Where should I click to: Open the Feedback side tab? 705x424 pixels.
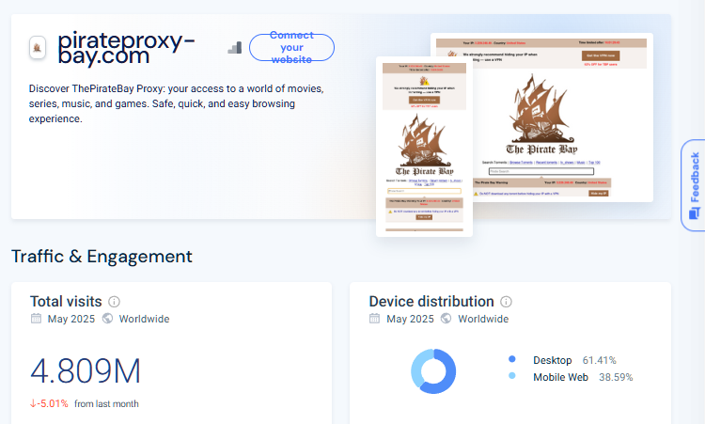point(694,185)
